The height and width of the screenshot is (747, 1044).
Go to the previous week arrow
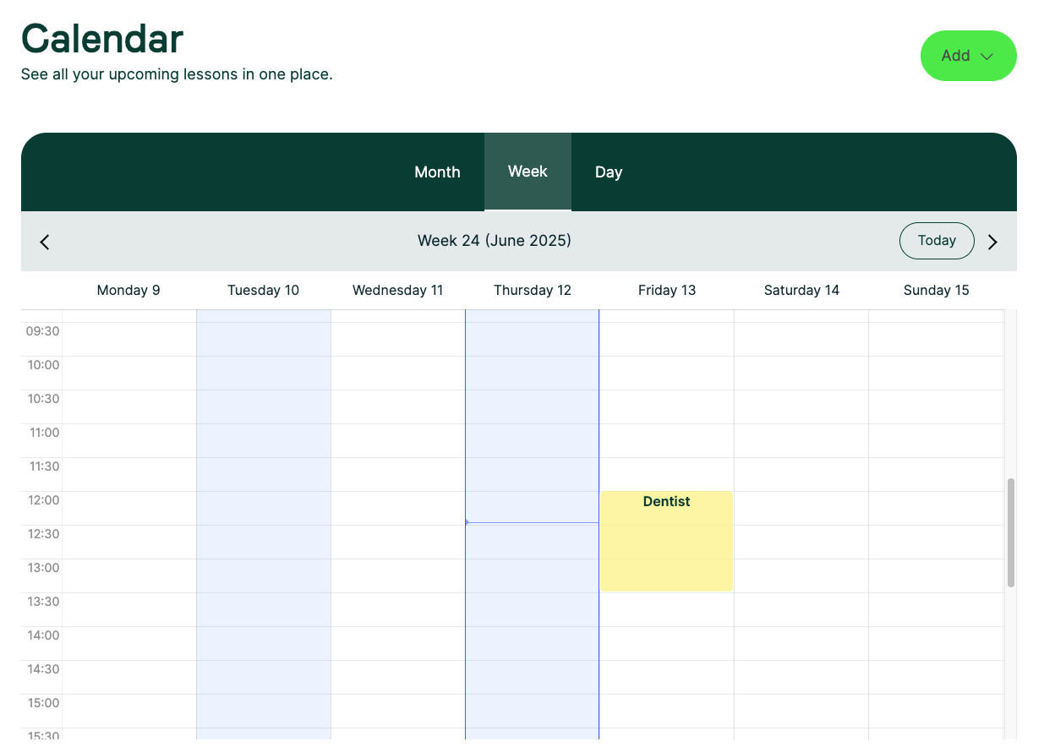tap(45, 242)
